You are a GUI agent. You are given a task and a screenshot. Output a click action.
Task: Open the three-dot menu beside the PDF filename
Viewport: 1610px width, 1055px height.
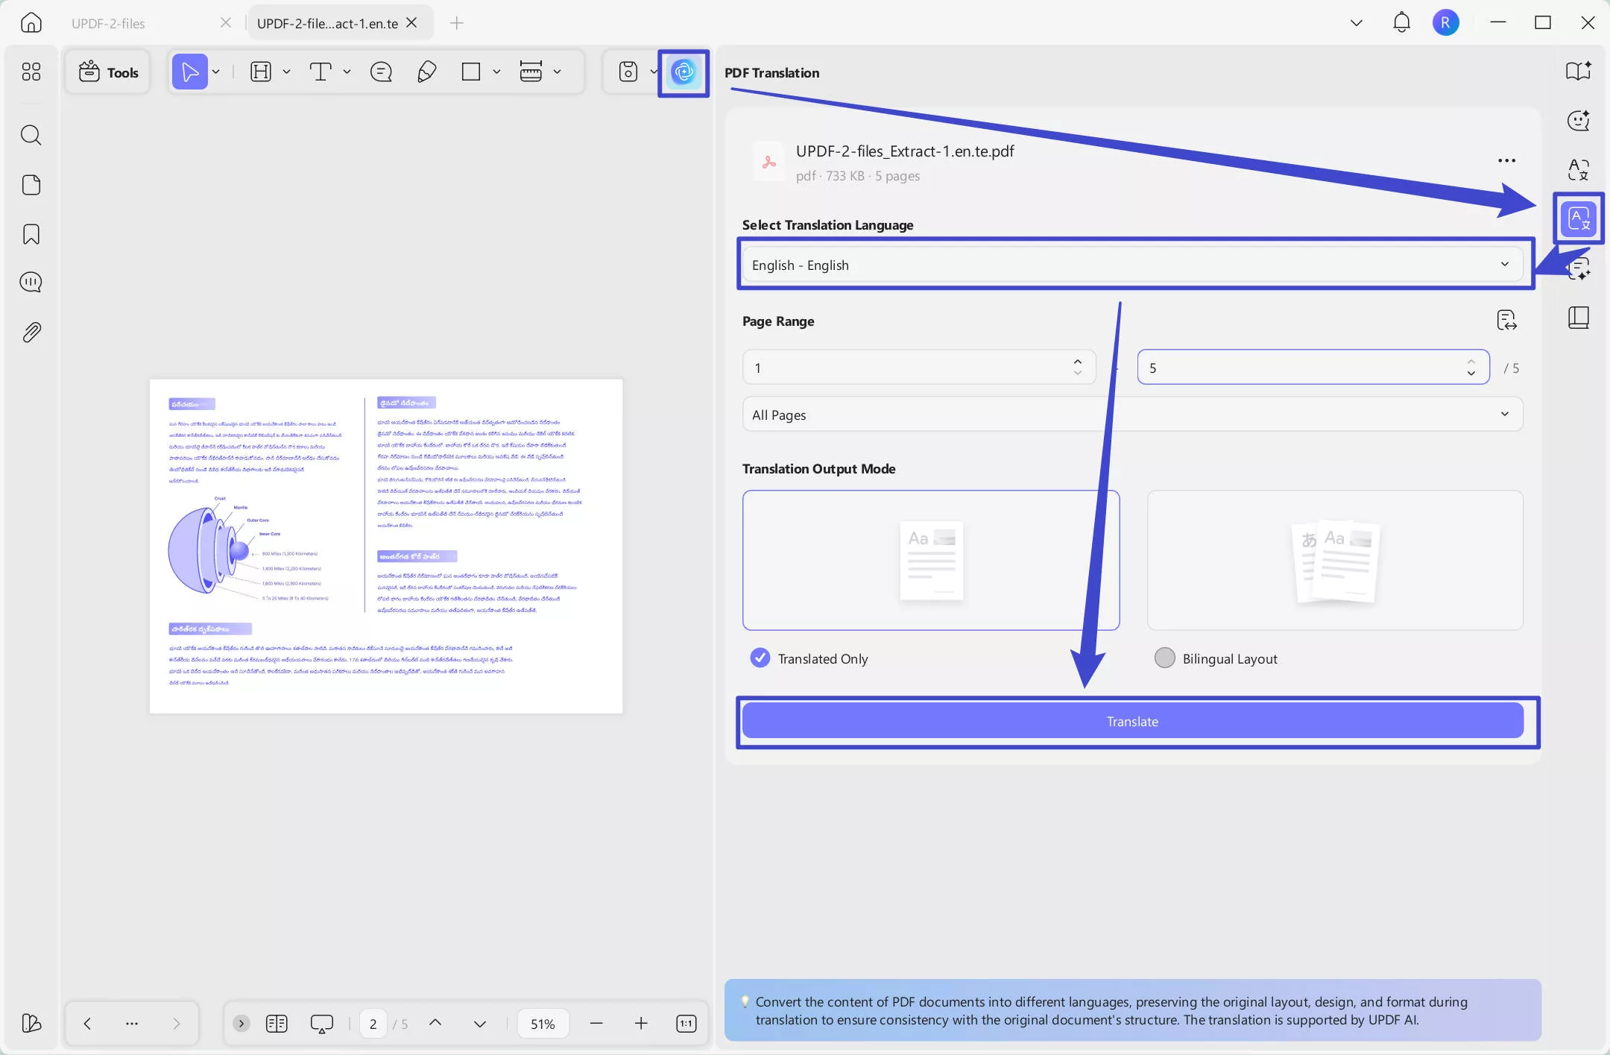pyautogui.click(x=1507, y=160)
